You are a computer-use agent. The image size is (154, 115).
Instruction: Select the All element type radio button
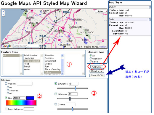(x=91, y=55)
